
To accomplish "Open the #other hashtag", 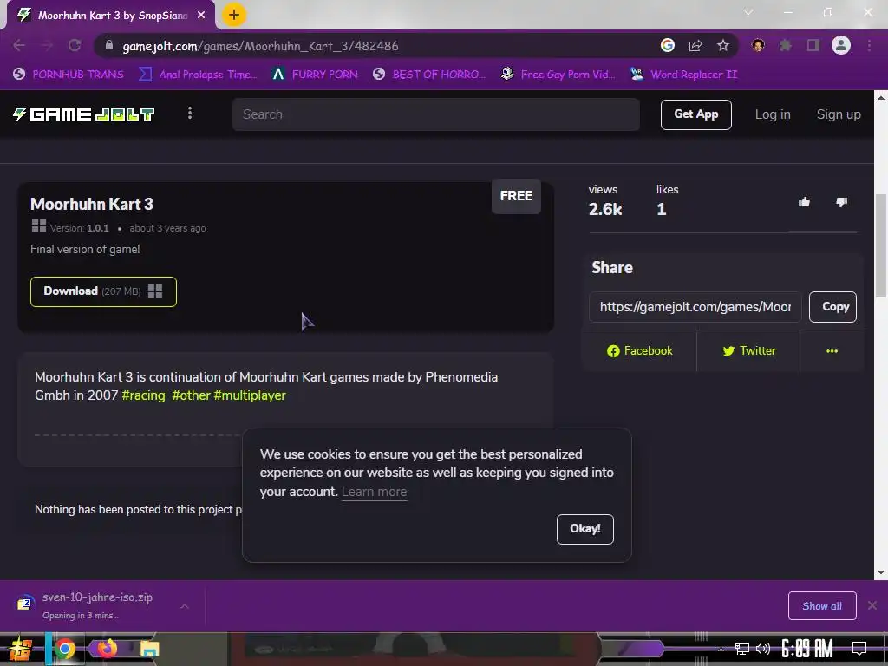I will point(191,395).
